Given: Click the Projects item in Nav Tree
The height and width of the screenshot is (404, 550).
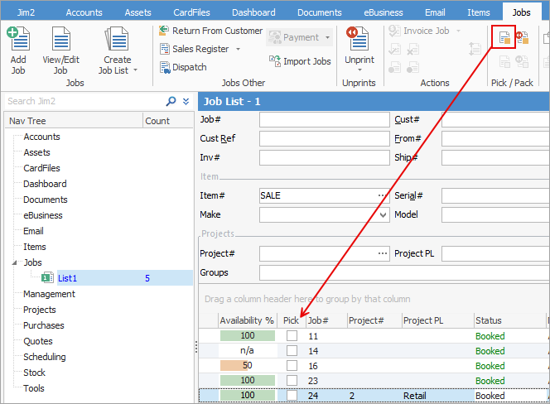Looking at the screenshot, I should (40, 310).
